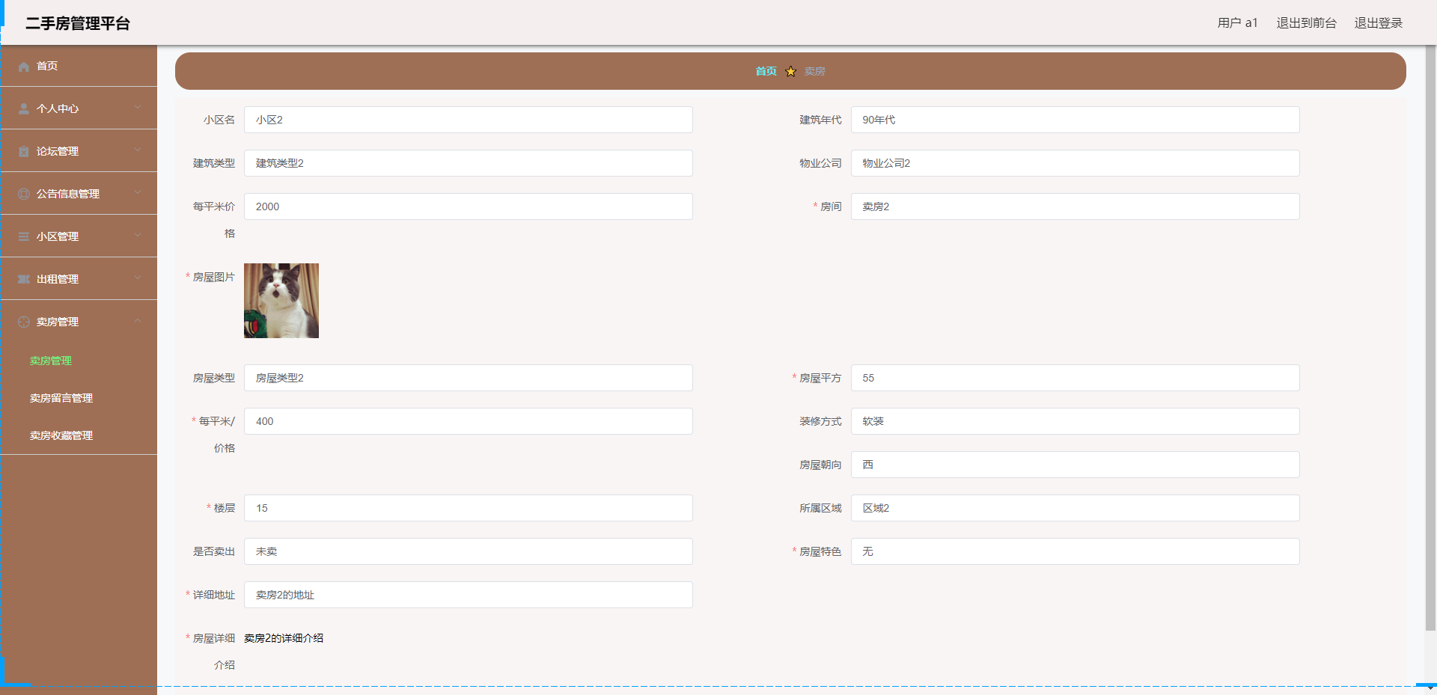1437x695 pixels.
Task: Click the 所属区域 field showing 区域2
Action: (x=1075, y=508)
